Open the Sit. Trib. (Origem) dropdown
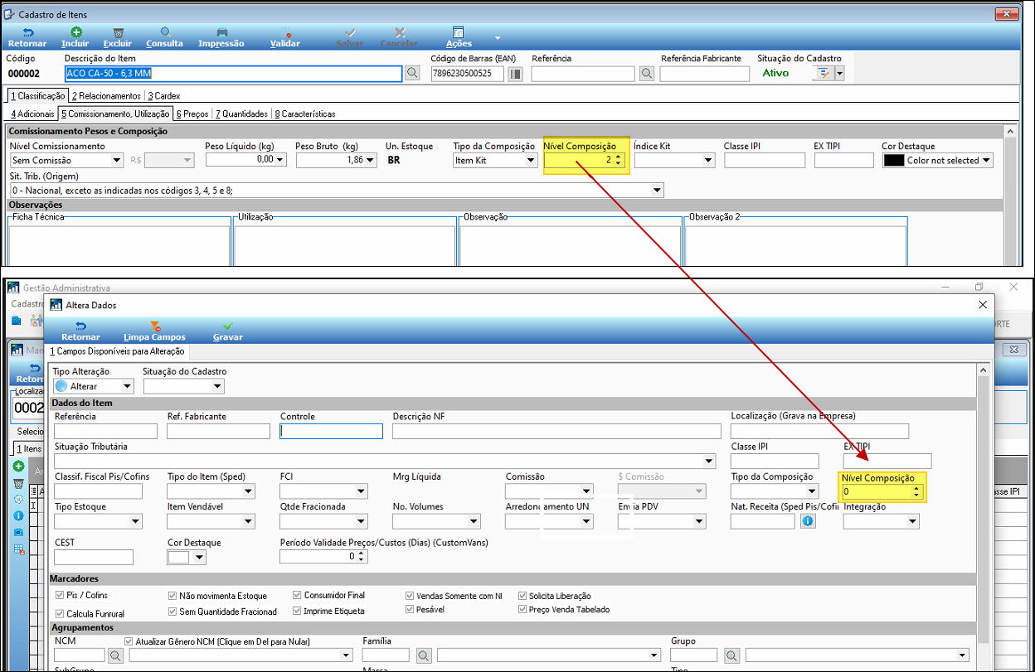Viewport: 1035px width, 672px height. point(658,191)
